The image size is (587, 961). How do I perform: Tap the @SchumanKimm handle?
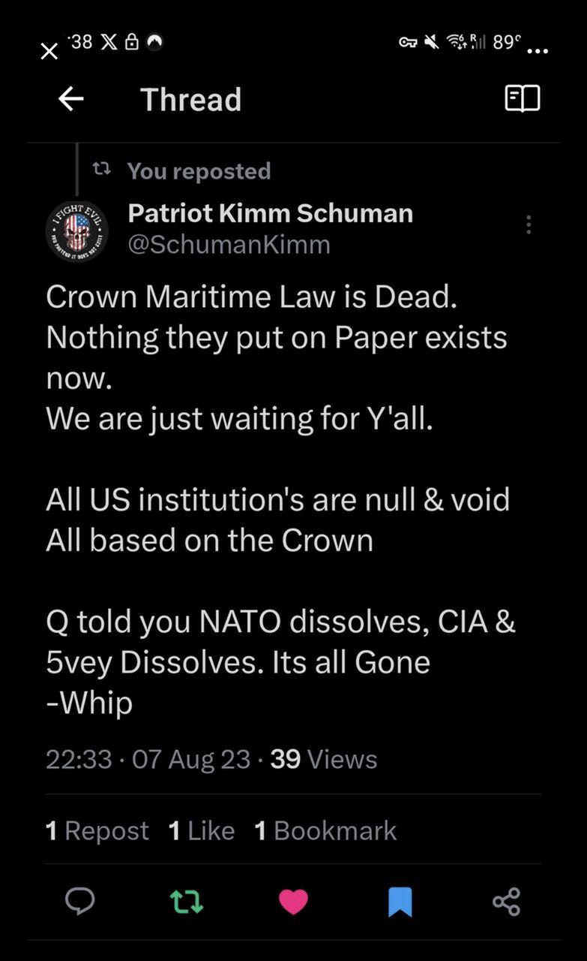coord(229,245)
